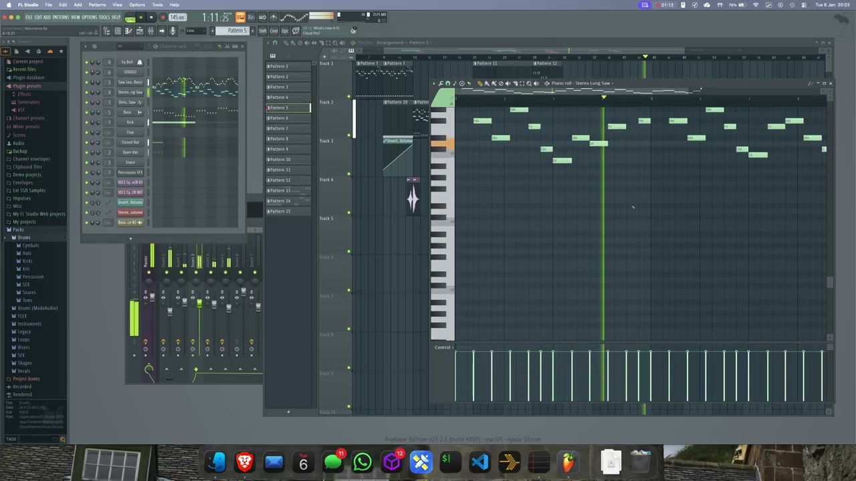Choose the Zoom tool in the piano roll toolbar
Image resolution: width=856 pixels, height=481 pixels.
click(x=529, y=84)
